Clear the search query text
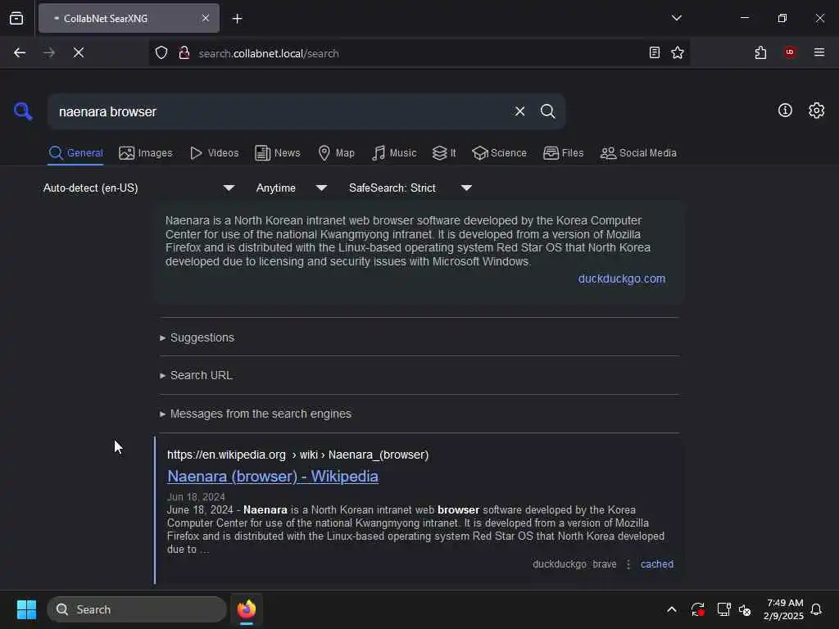This screenshot has height=629, width=839. coord(519,111)
